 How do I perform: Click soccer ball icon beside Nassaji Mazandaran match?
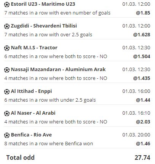(x=7, y=70)
